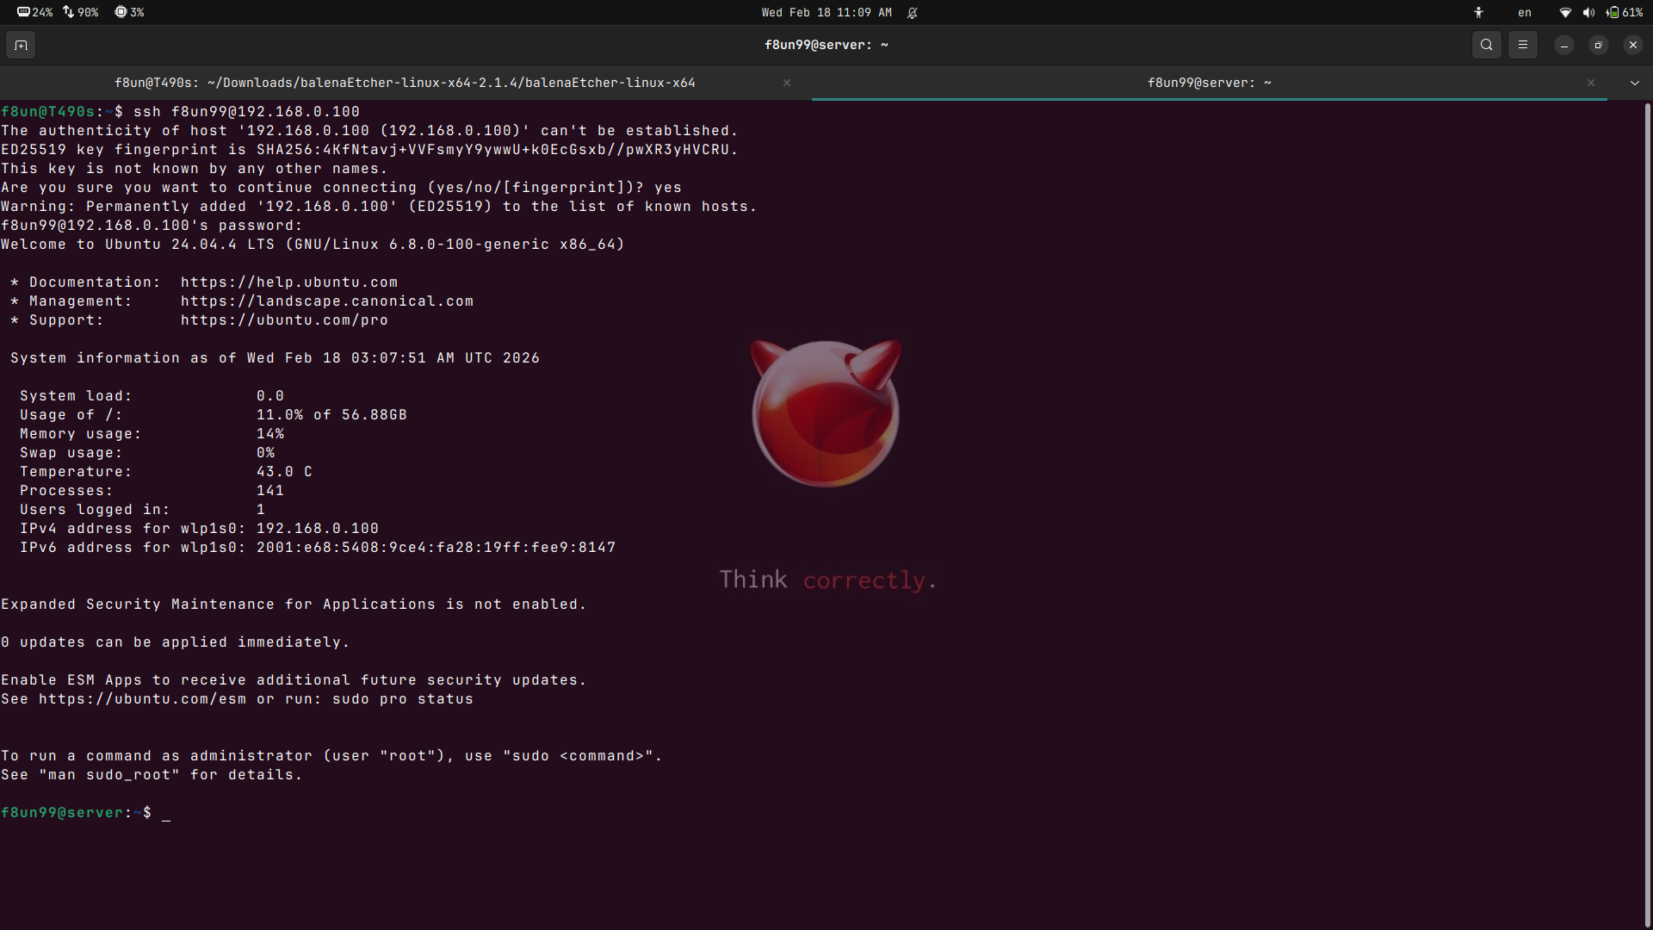Click the memory usage 24% indicator
The image size is (1653, 930).
(x=35, y=12)
